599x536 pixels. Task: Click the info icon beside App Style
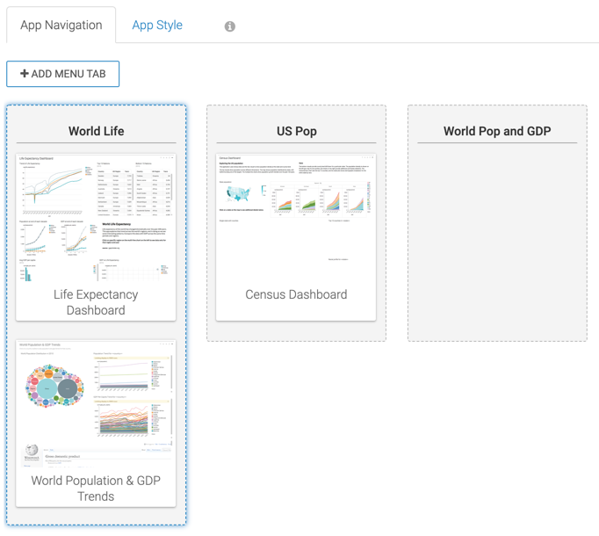tap(230, 26)
